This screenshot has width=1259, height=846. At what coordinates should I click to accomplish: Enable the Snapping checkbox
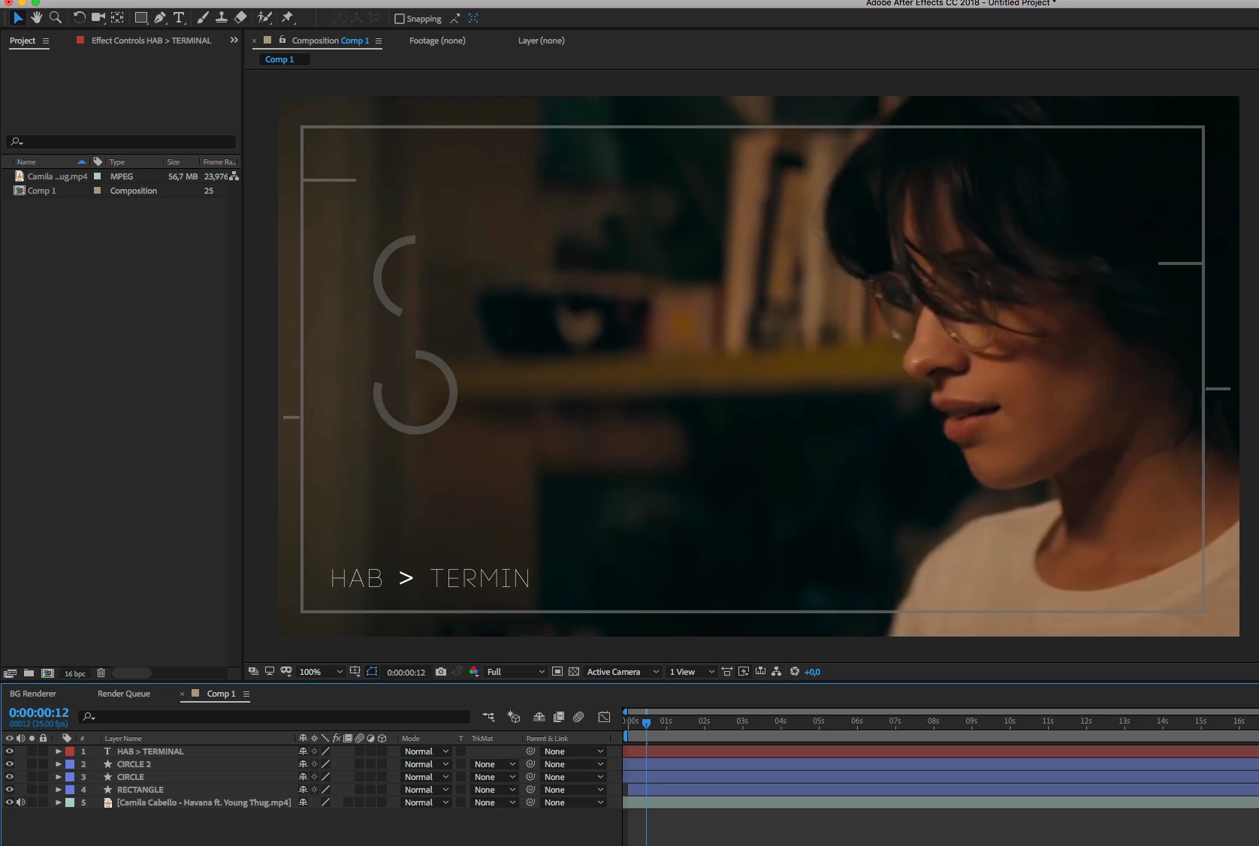(400, 19)
